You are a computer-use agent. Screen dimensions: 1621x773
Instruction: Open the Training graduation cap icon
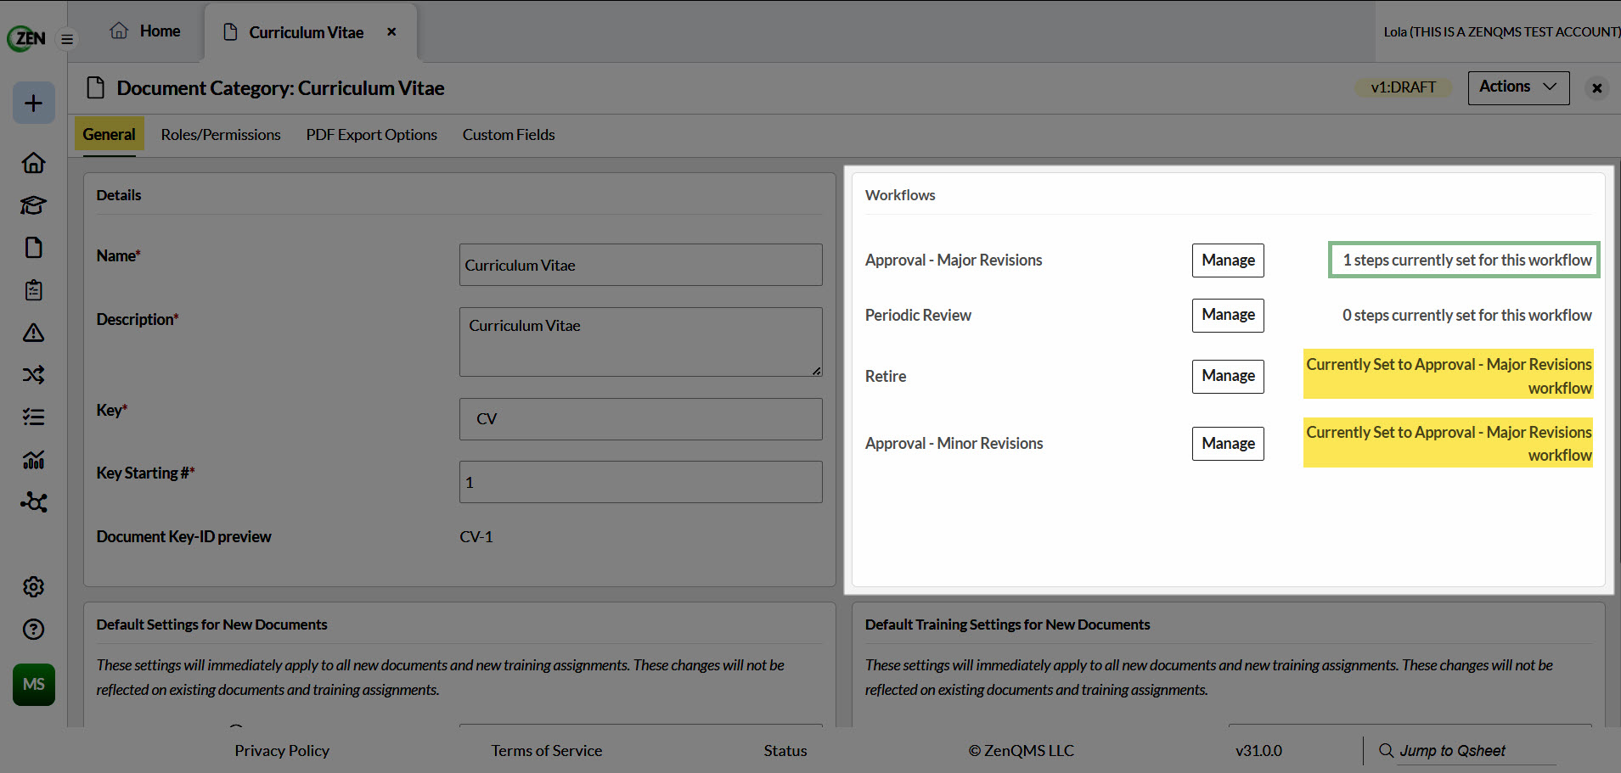34,205
